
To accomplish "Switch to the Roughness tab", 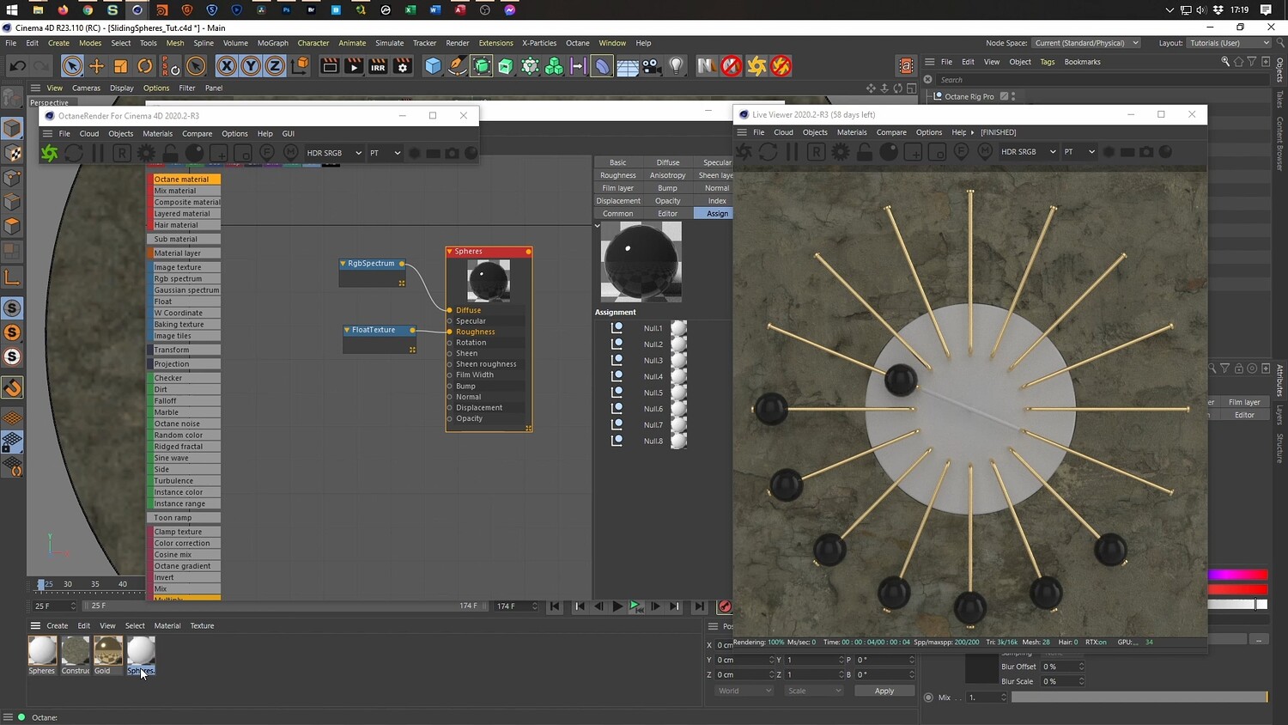I will click(617, 175).
